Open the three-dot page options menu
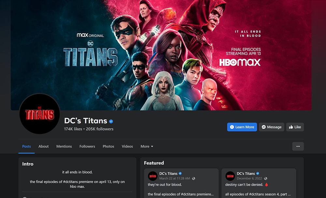The width and height of the screenshot is (326, 198). click(x=298, y=146)
